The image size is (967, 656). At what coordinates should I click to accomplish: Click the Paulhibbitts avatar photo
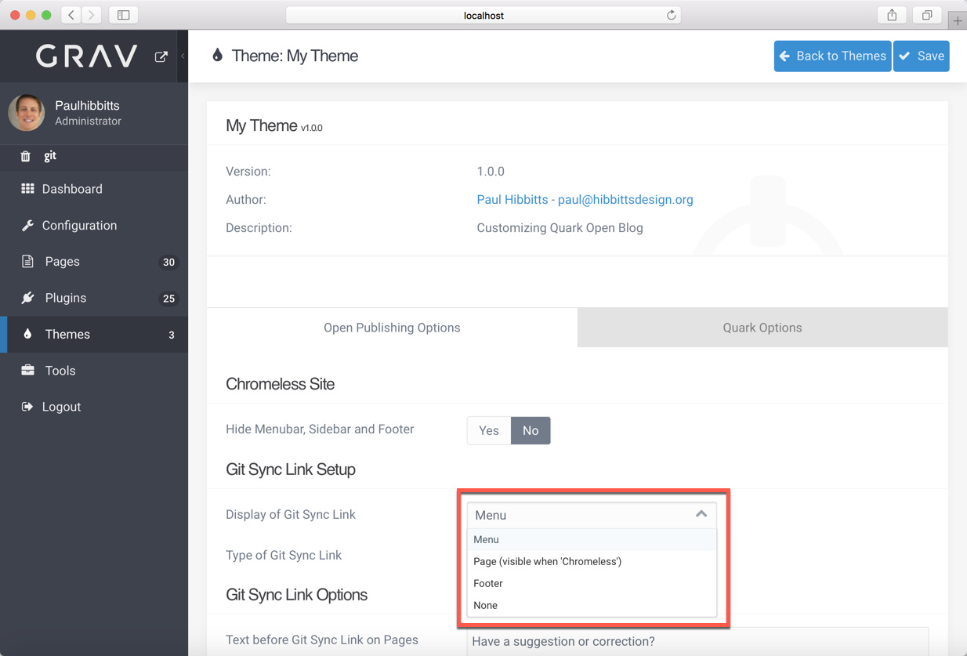point(27,113)
